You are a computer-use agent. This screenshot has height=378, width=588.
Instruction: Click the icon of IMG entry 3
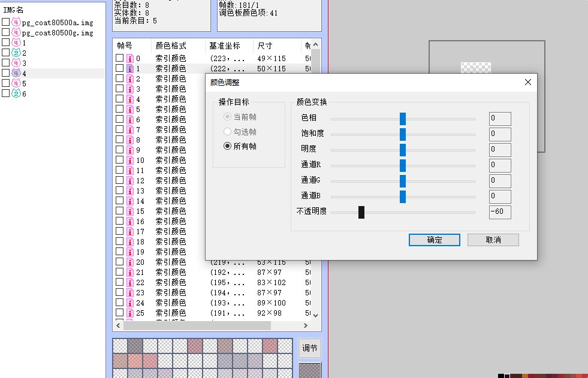[x=16, y=62]
